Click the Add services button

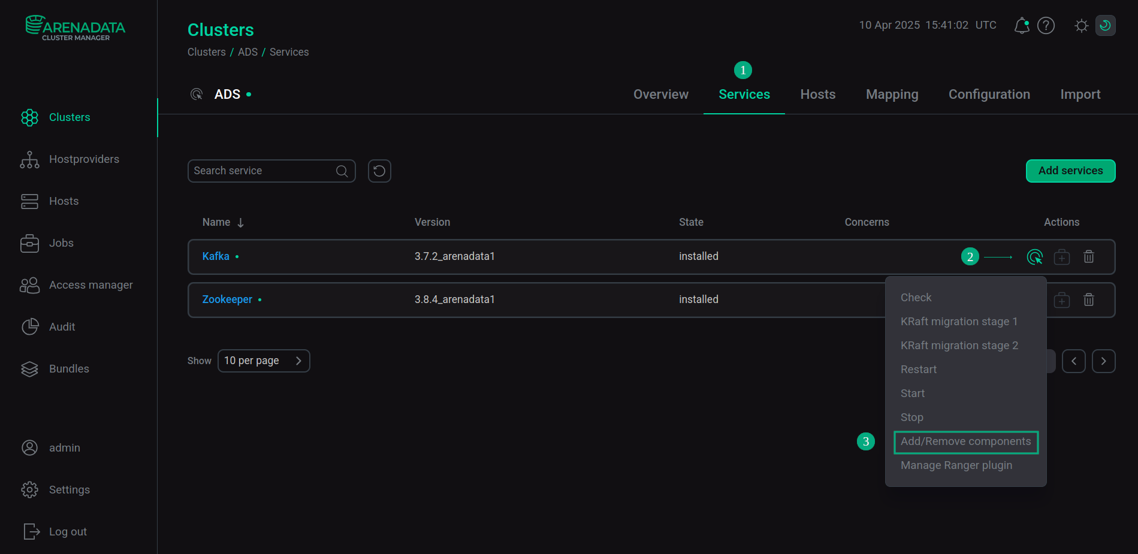tap(1070, 171)
